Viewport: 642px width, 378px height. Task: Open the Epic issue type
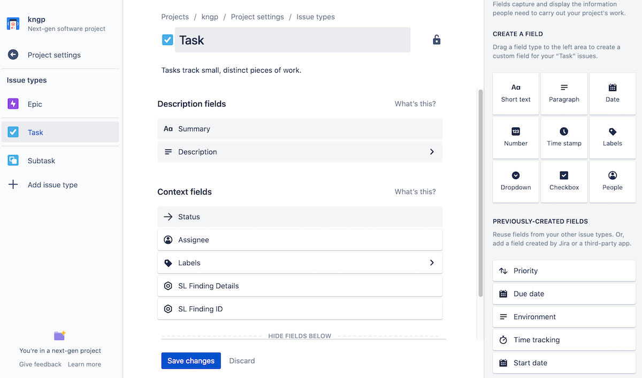(x=60, y=104)
